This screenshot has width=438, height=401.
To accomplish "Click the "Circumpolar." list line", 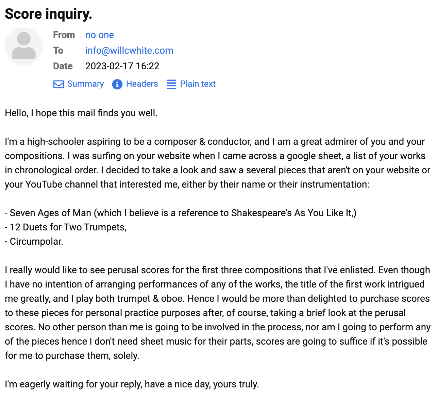I will point(34,242).
